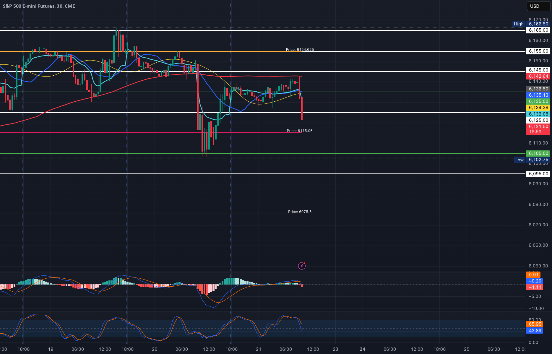Click the red -1.11 MACD histogram label
This screenshot has width=552, height=354.
[535, 287]
